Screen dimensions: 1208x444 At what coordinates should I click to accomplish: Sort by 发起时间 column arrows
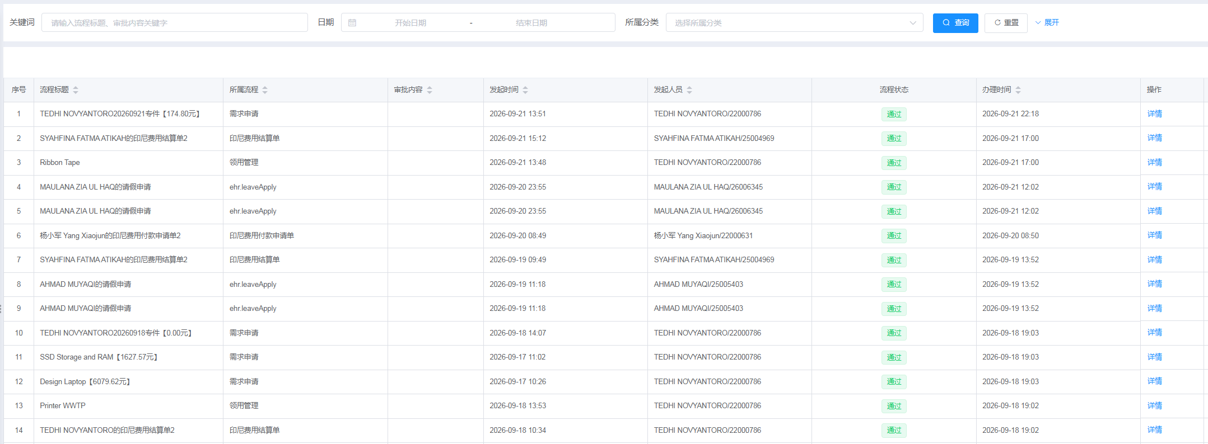click(x=525, y=90)
